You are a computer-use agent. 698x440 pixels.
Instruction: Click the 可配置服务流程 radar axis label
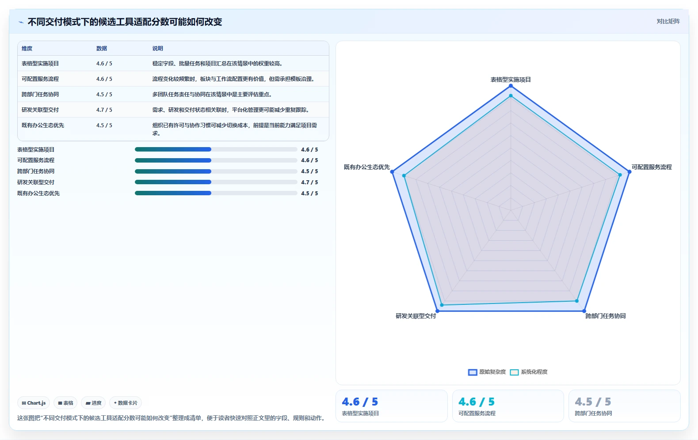click(x=652, y=167)
